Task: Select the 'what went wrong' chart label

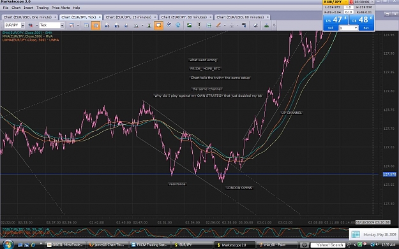Action: [203, 60]
